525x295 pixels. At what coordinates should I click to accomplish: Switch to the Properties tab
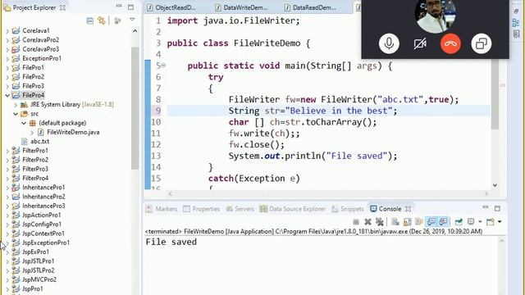pos(202,209)
